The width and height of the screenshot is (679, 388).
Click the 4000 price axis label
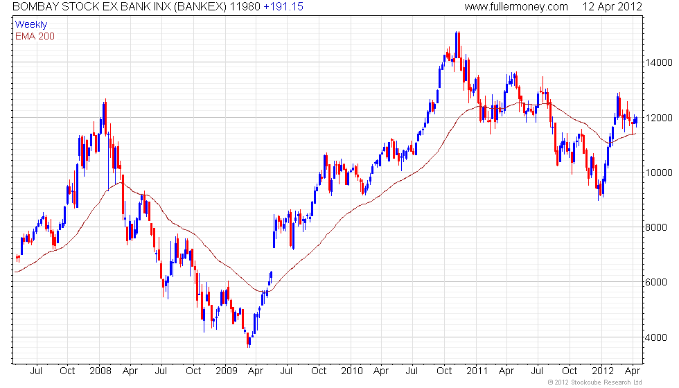(x=656, y=337)
